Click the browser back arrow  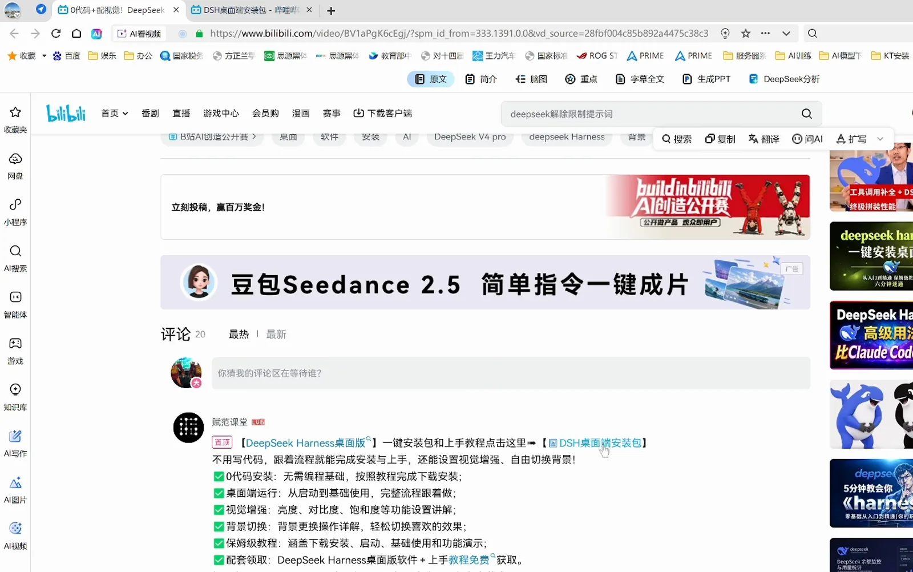(14, 34)
